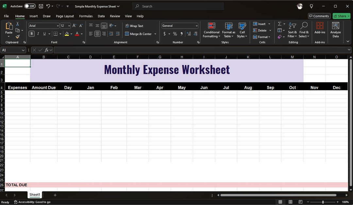Screen dimensions: 353x205
Task: Select the Merge & Center command
Action: 139,34
